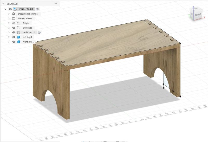Image resolution: width=208 pixels, height=142 pixels.
Task: Select the left leg:1 label
Action: coord(28,37)
